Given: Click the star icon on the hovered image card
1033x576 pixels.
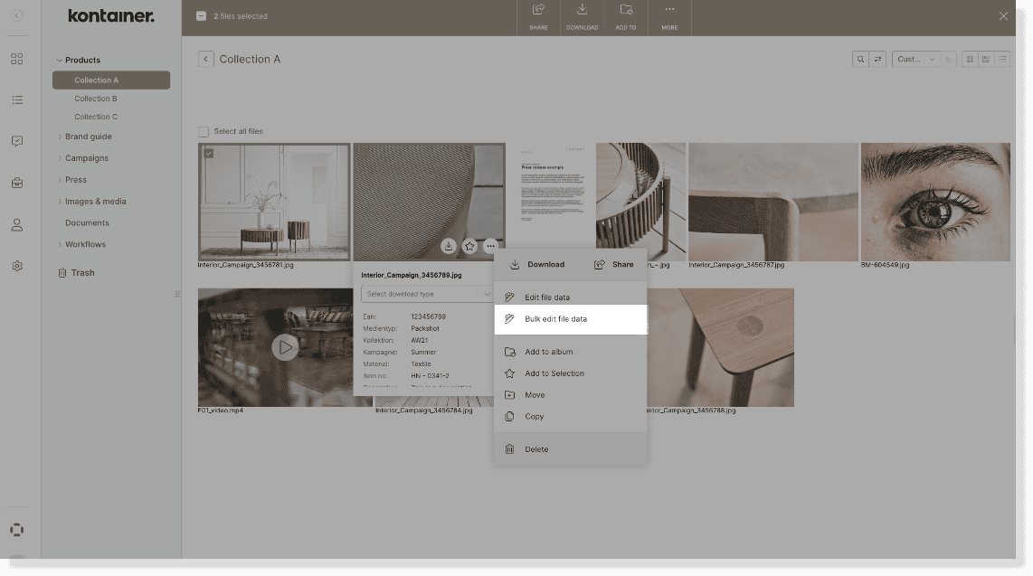Looking at the screenshot, I should point(469,245).
